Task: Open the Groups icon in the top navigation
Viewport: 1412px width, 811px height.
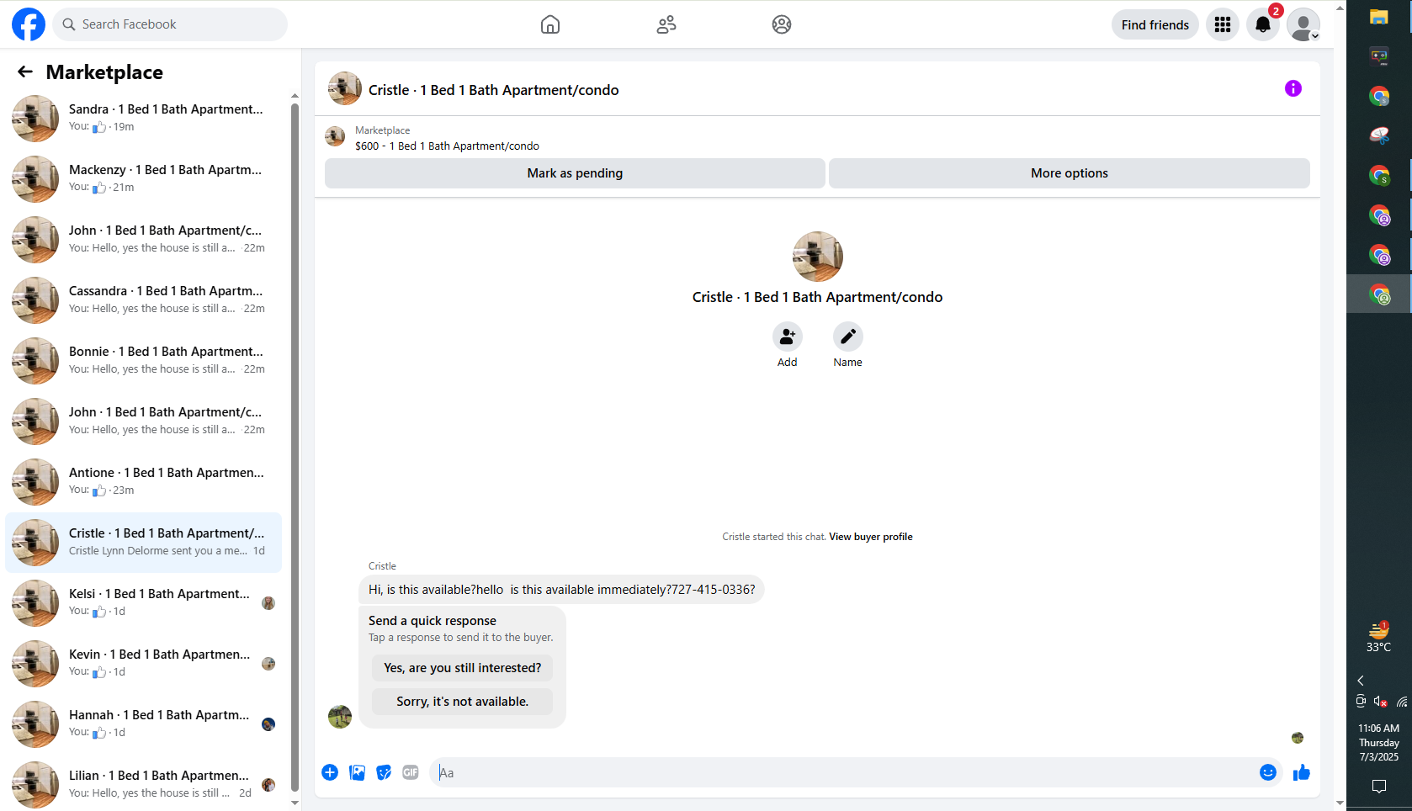Action: tap(782, 24)
